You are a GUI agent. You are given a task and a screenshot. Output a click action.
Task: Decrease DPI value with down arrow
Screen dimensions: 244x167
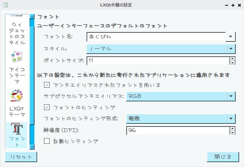click(x=232, y=132)
